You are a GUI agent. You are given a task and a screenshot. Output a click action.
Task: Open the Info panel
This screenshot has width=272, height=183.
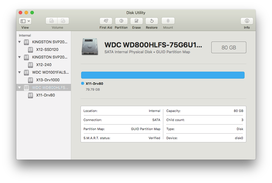coord(247,21)
